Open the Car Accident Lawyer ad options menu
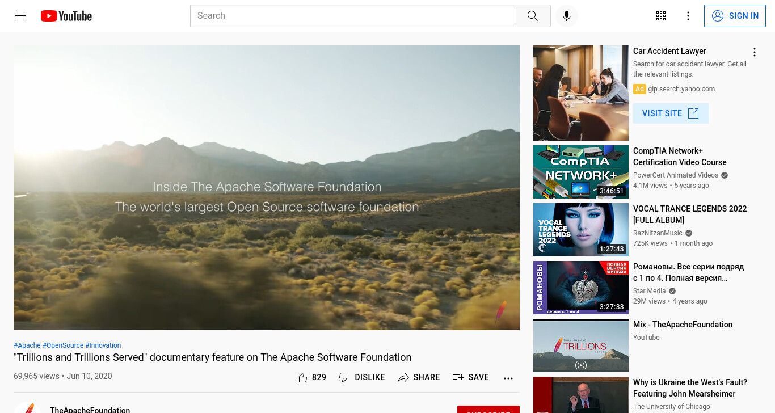Viewport: 775px width, 413px height. 755,52
